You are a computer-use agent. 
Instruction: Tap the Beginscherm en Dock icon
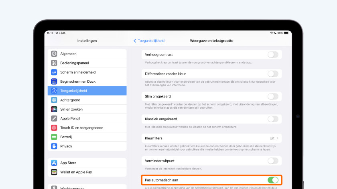54,82
